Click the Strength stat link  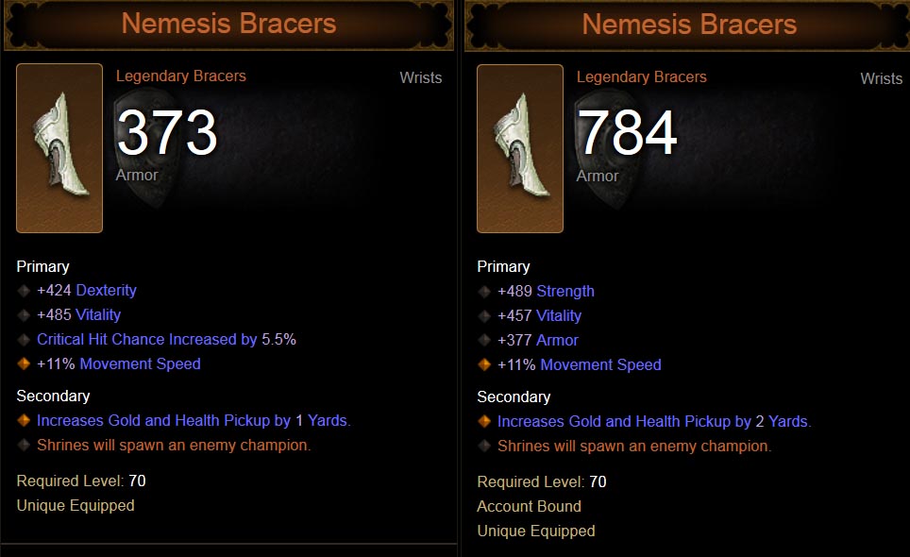565,292
